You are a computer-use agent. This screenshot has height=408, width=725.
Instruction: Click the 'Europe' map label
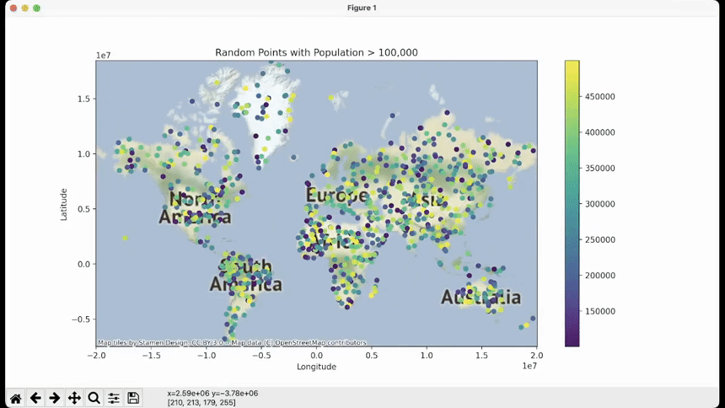click(x=337, y=196)
